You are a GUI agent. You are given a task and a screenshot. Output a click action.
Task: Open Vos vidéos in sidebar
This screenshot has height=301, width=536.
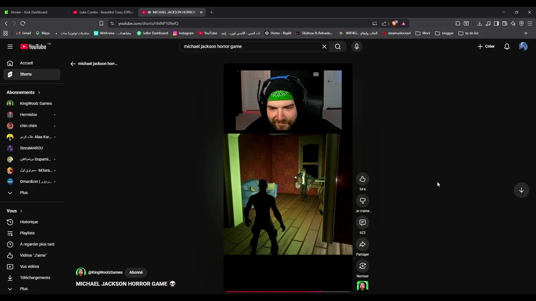coord(32,266)
